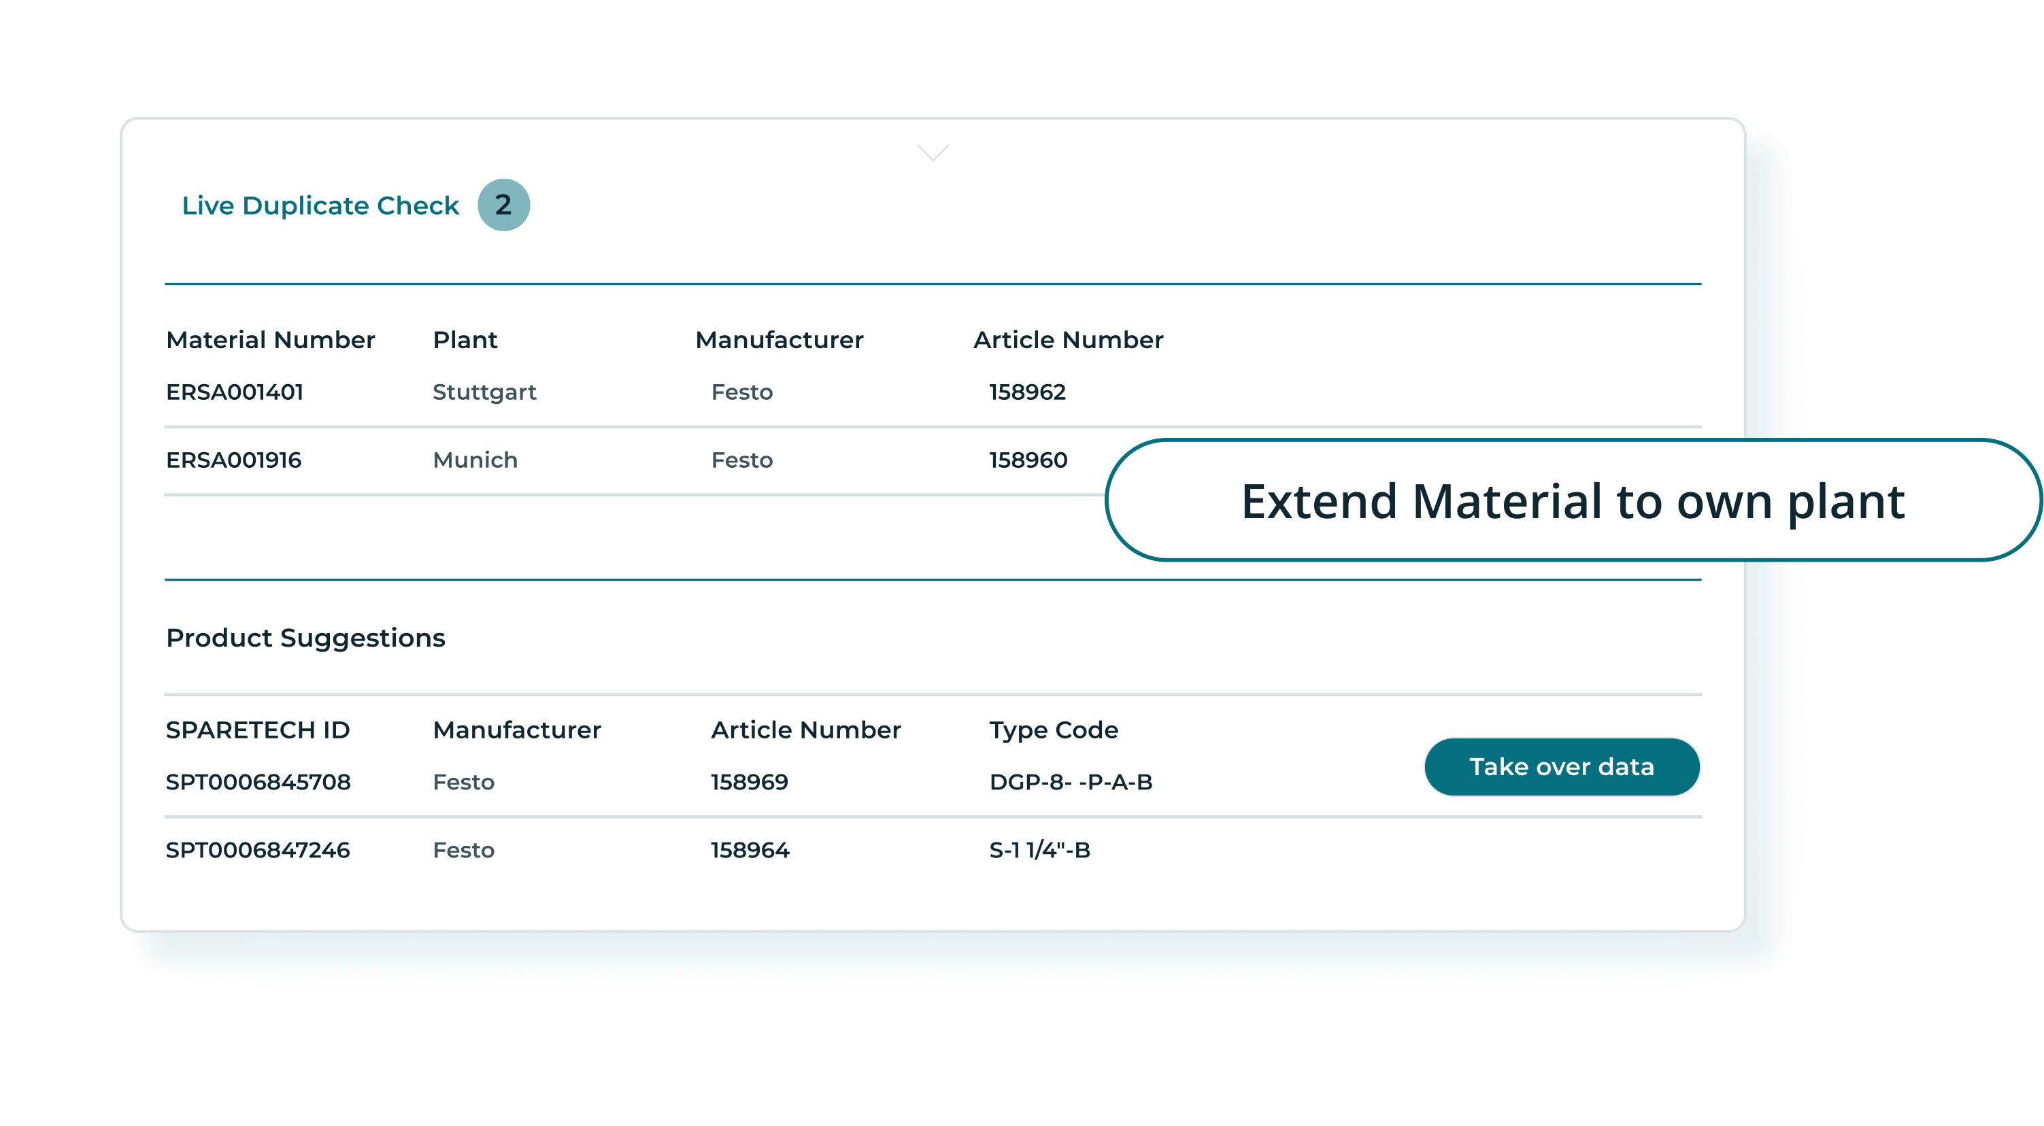Click type code DGP-8- -P-A-B

tap(1071, 782)
